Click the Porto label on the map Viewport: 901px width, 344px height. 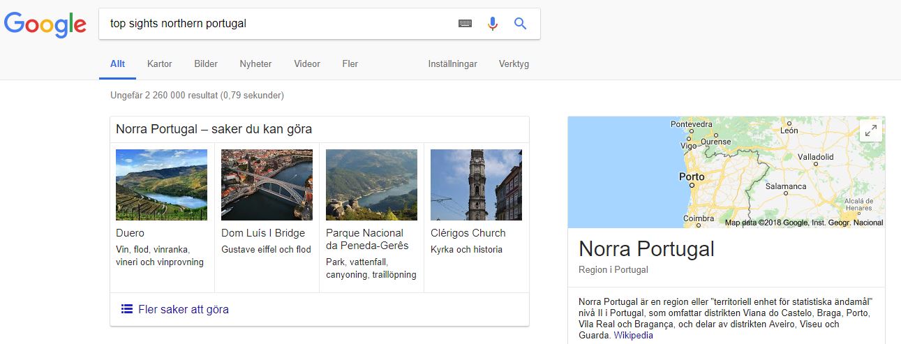pyautogui.click(x=692, y=177)
